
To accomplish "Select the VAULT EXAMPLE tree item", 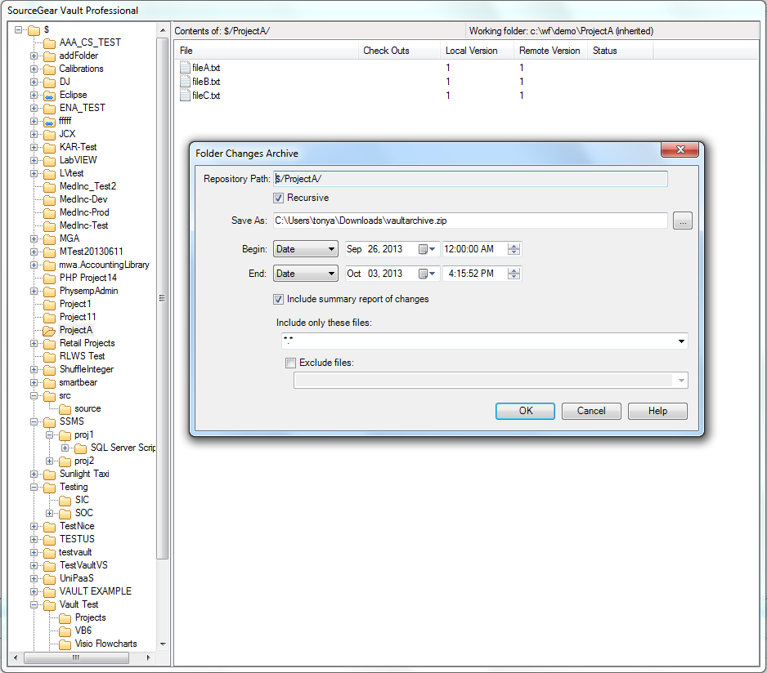I will (96, 591).
